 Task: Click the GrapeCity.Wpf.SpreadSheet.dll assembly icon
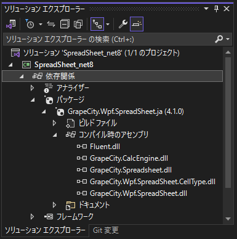[x=82, y=193]
